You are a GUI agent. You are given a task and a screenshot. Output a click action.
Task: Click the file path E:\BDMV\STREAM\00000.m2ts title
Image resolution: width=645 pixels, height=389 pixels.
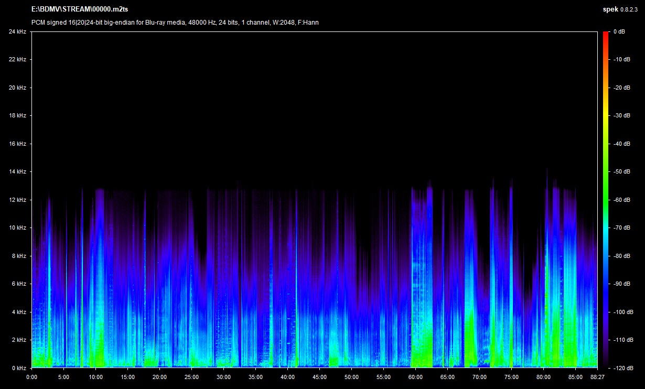coord(80,9)
